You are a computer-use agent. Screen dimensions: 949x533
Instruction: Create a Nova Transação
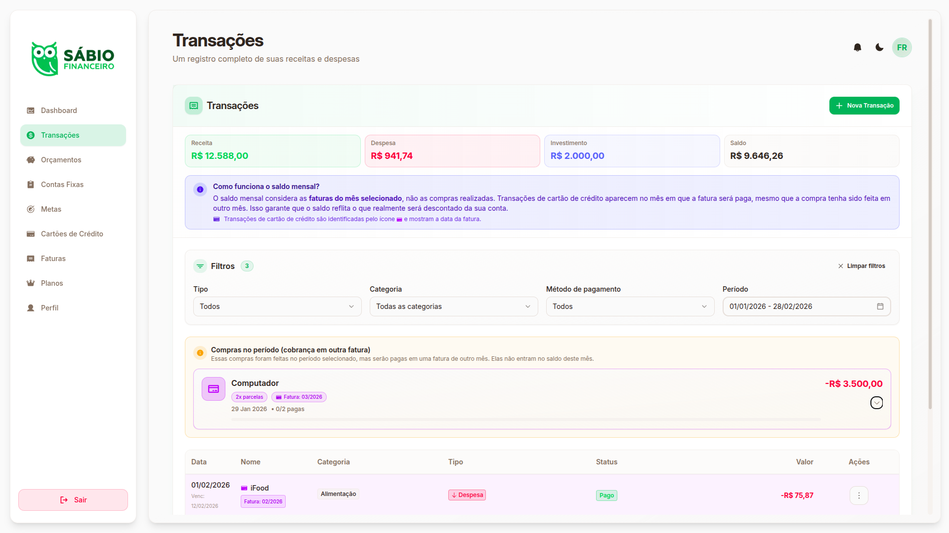(864, 106)
